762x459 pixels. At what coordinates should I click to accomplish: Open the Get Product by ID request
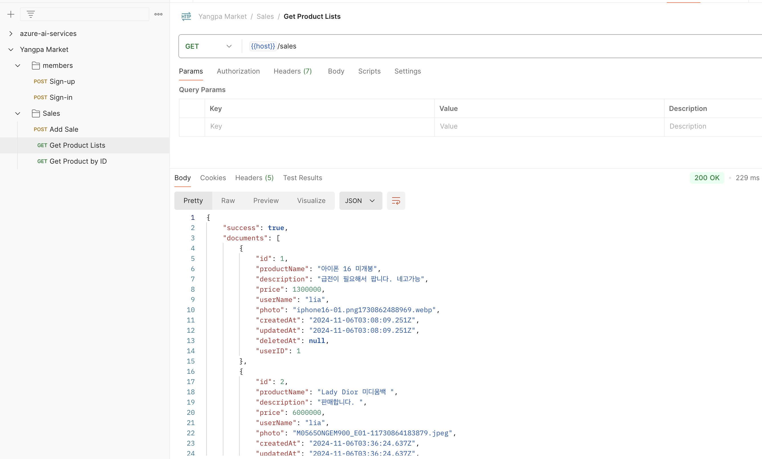(x=78, y=161)
